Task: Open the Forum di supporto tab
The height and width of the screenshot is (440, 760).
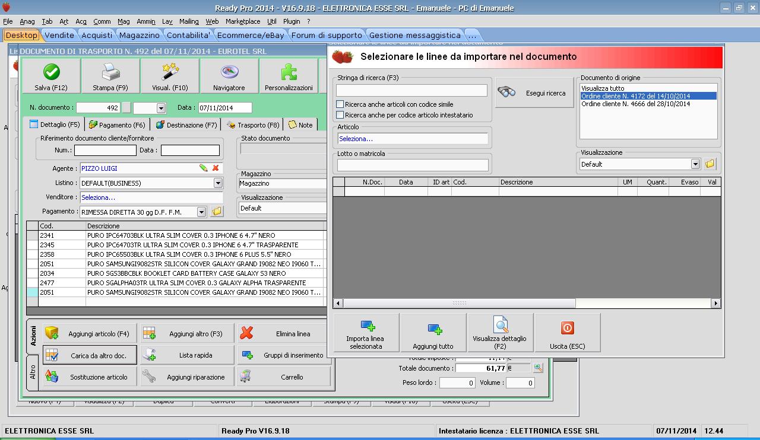Action: 327,35
